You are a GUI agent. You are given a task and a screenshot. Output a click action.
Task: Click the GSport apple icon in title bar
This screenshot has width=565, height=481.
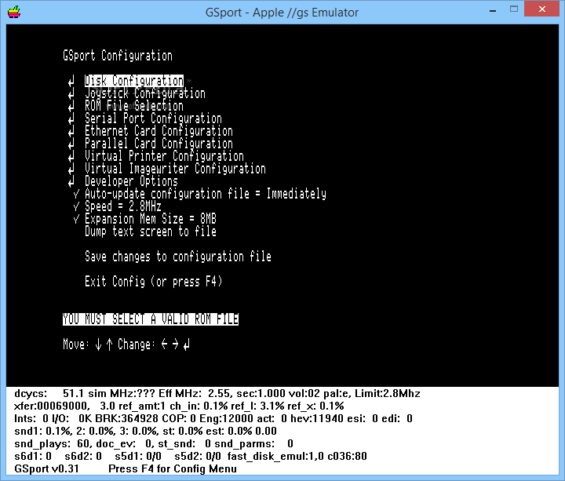coord(14,12)
